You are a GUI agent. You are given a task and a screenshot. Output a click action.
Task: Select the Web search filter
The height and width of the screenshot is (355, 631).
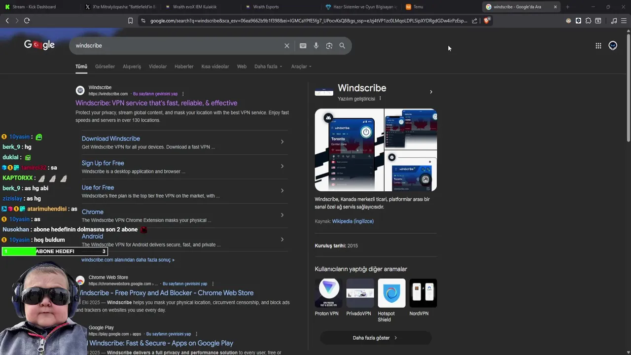click(x=242, y=67)
